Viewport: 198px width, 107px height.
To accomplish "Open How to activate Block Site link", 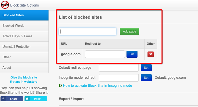I will coord(97,86).
